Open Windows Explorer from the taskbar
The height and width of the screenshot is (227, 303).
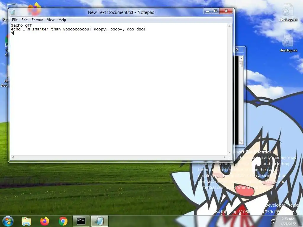coord(26,221)
